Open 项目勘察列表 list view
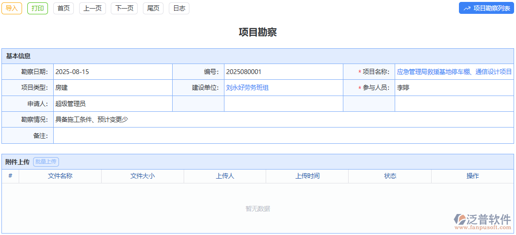 coord(486,8)
